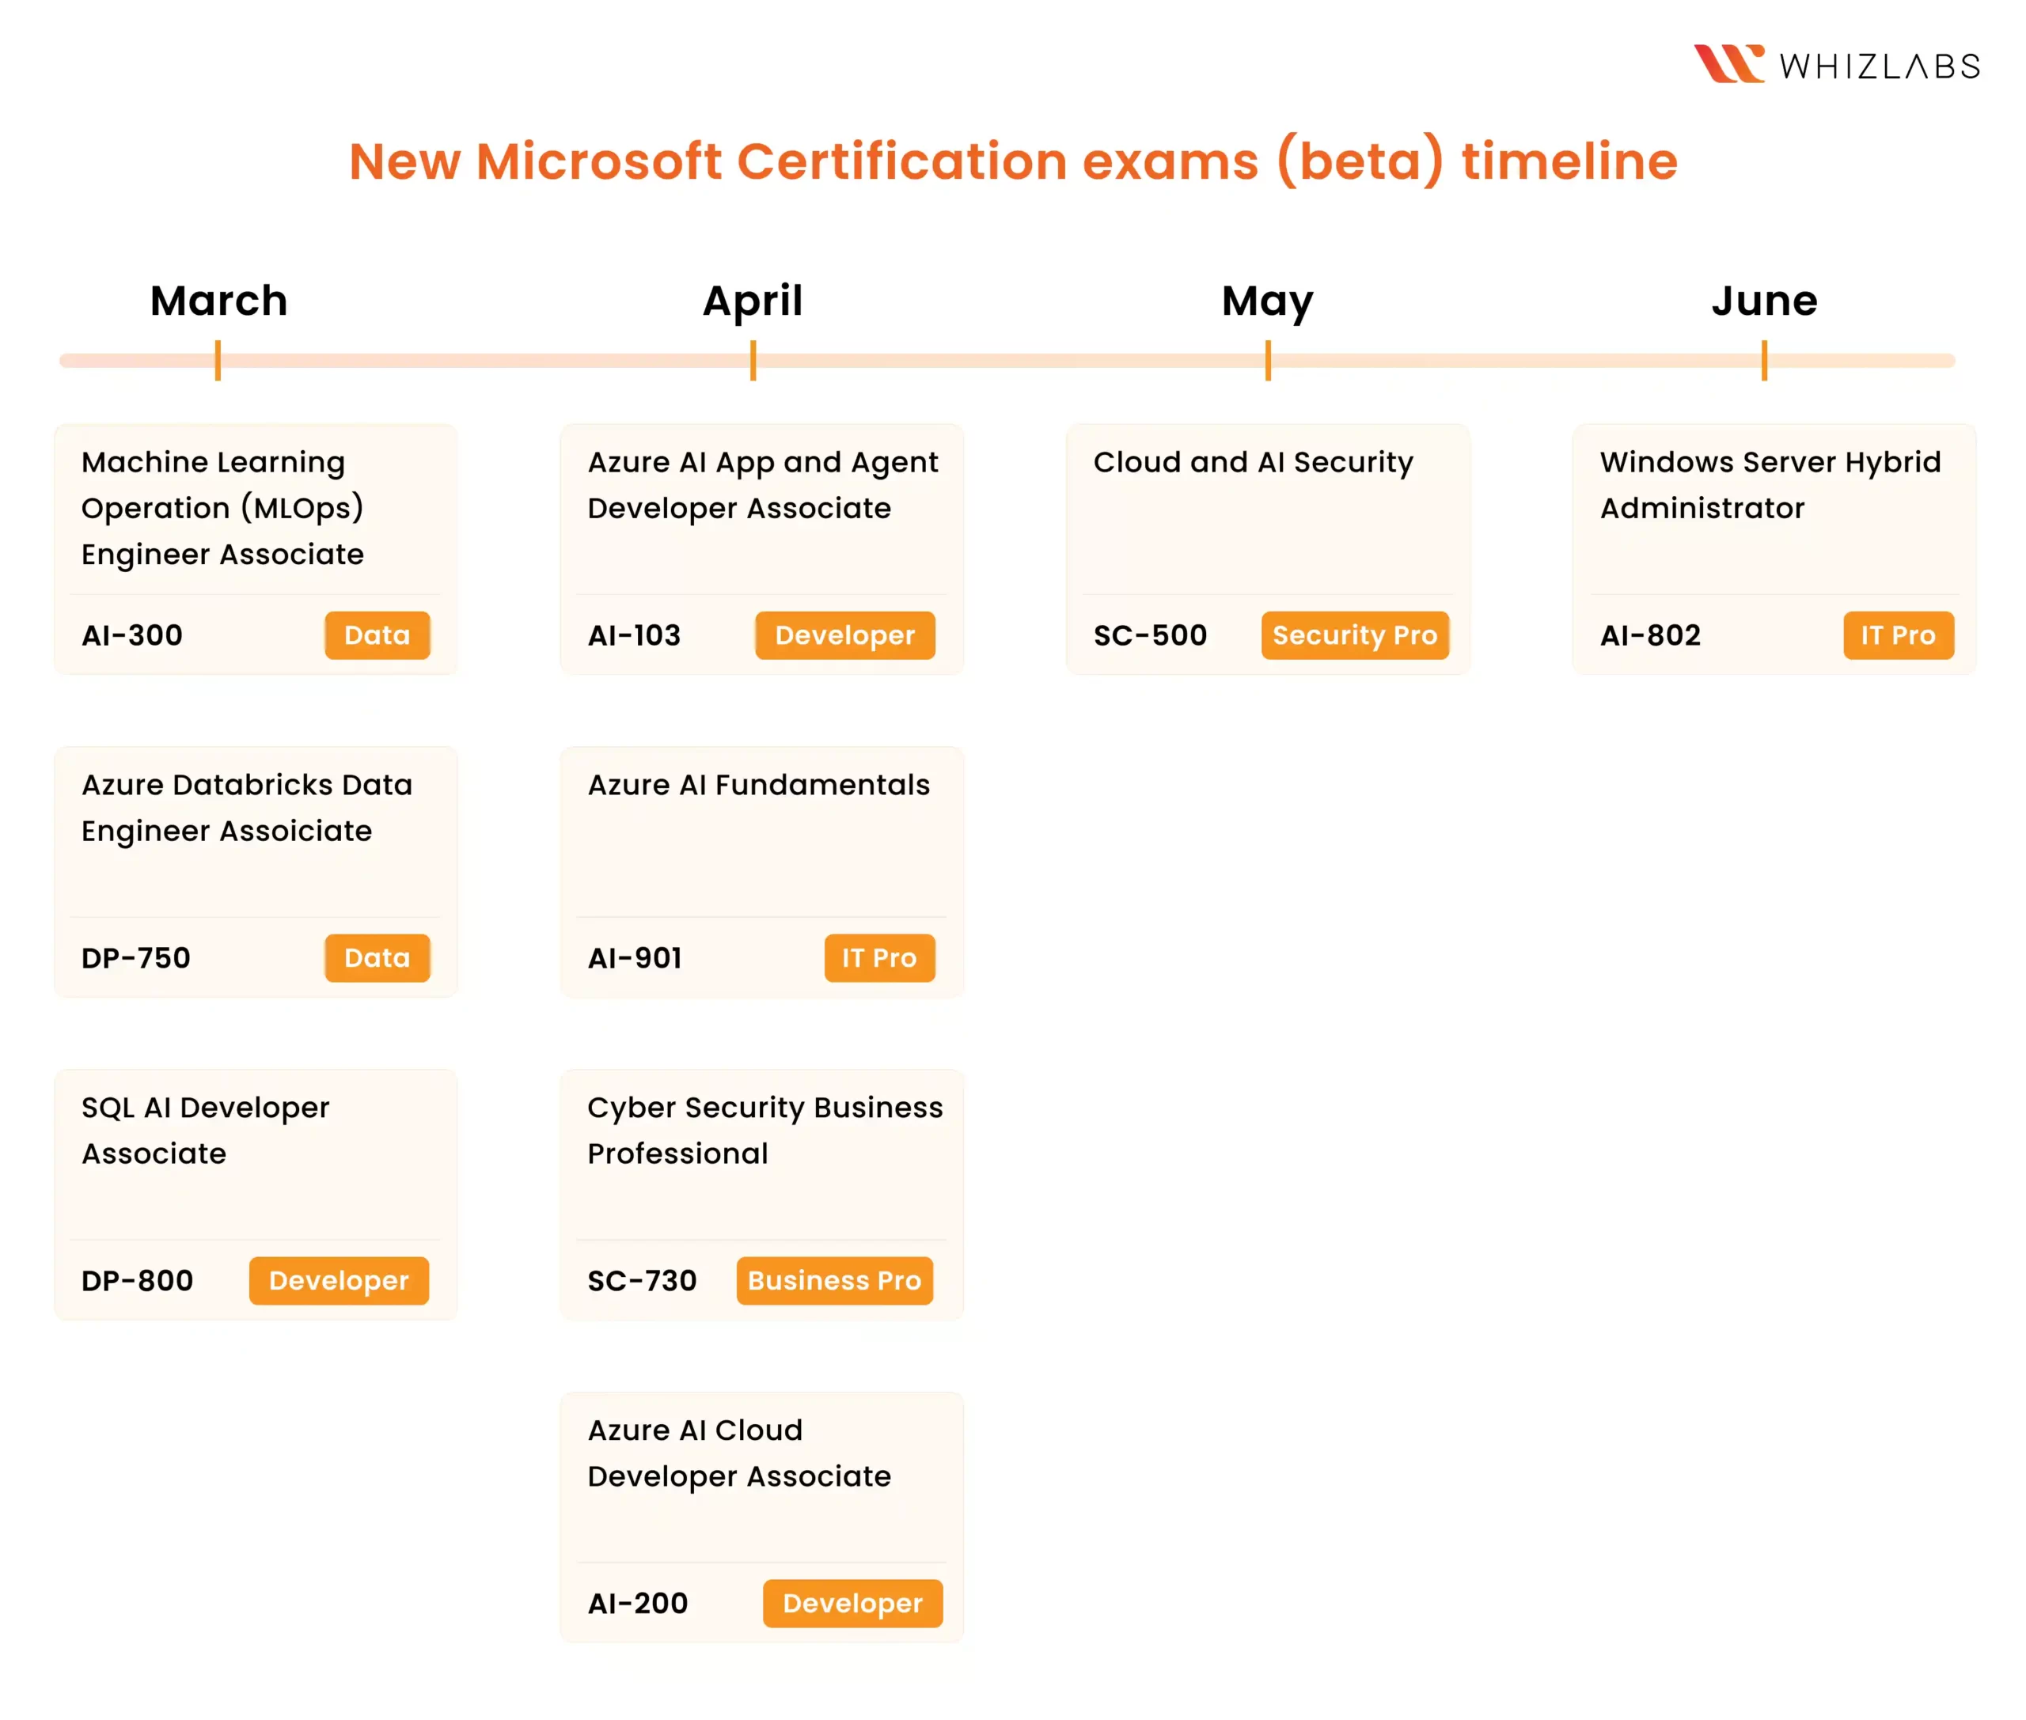
Task: Click the May timeline tick marker
Action: [x=1268, y=360]
